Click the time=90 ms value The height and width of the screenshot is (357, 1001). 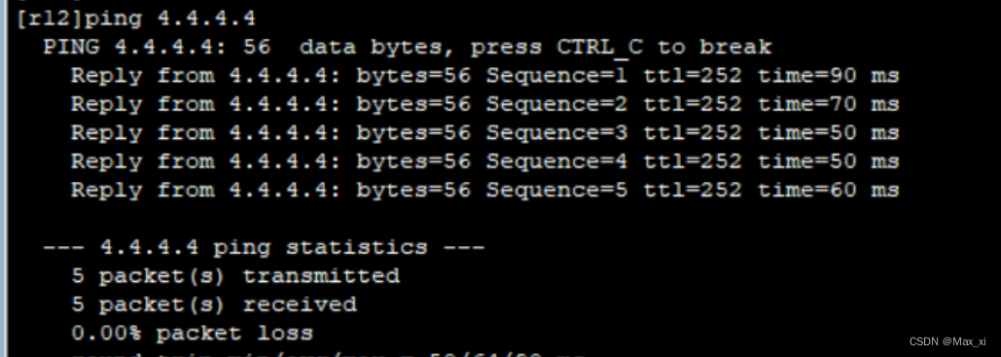pos(829,76)
